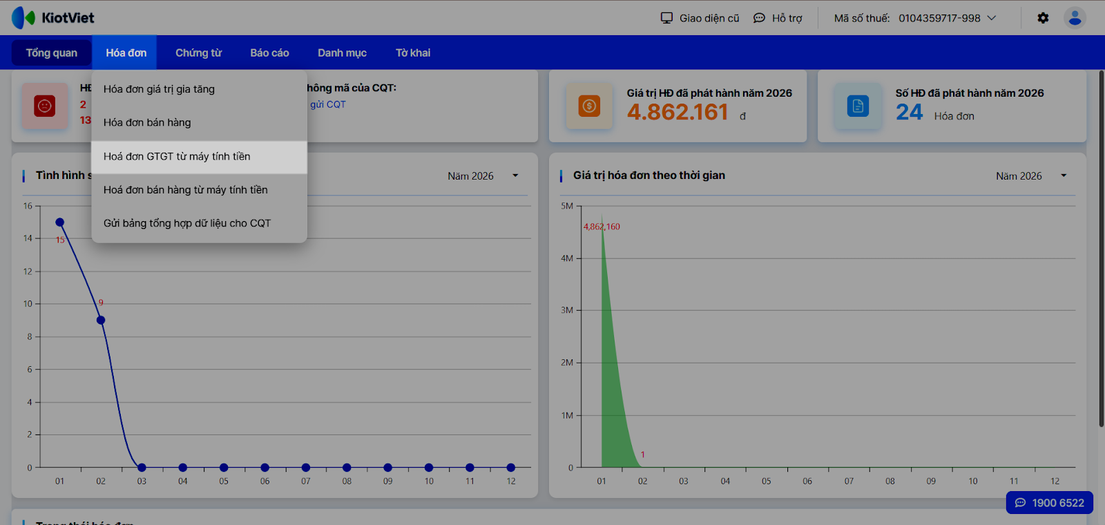Select Gửi bảng tổng hợp dữ liệu cho CQT
The height and width of the screenshot is (525, 1105).
187,223
